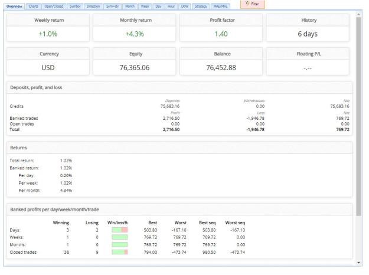Click the scrollbar up arrow
The height and width of the screenshot is (275, 369).
(358, 15)
